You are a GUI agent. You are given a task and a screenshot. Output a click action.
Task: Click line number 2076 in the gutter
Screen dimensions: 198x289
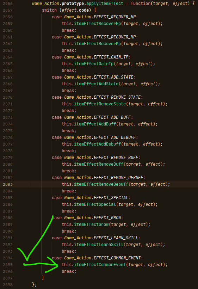8,137
